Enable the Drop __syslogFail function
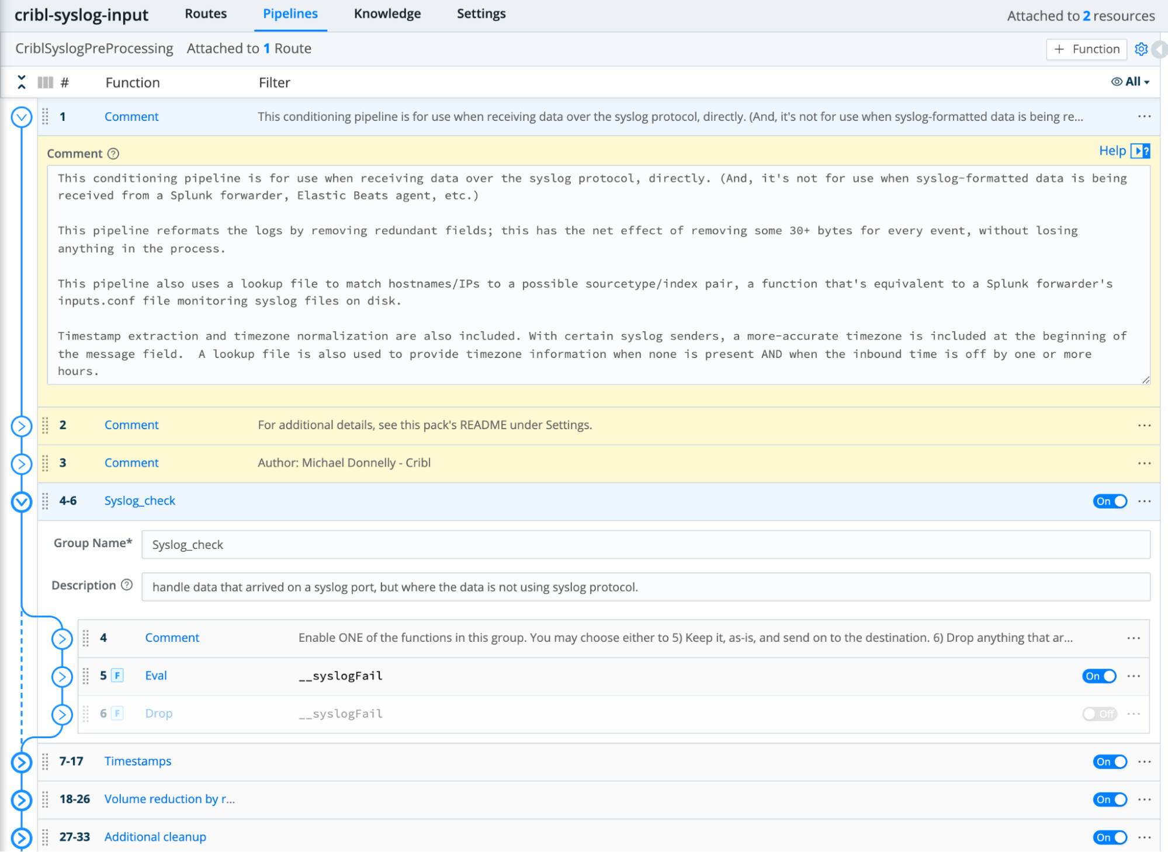Image resolution: width=1168 pixels, height=852 pixels. pyautogui.click(x=1099, y=714)
